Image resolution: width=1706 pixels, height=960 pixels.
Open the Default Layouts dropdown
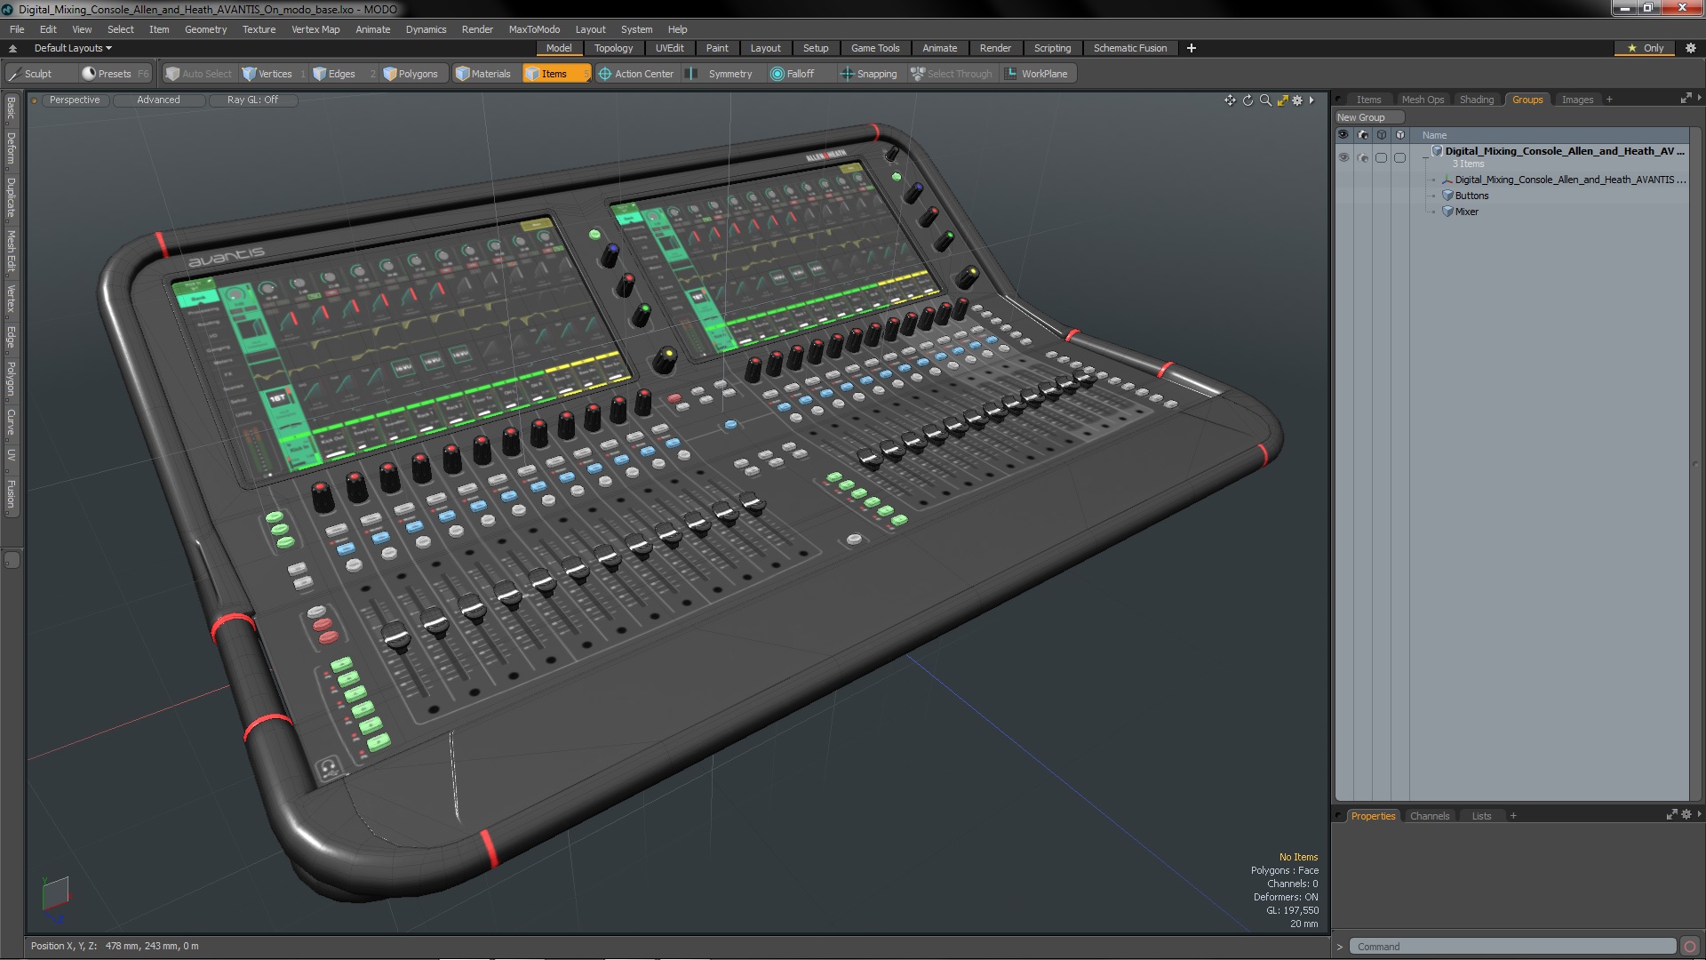pos(73,48)
